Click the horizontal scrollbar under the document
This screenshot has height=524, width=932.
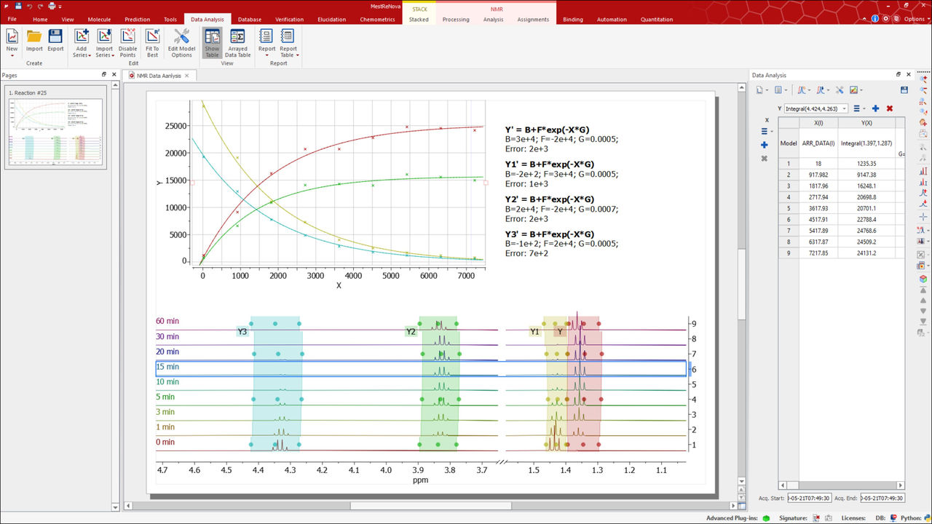coord(431,506)
